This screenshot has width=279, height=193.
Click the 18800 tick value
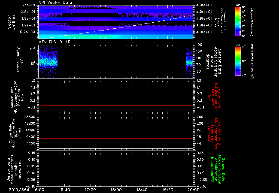[x=29, y=123]
